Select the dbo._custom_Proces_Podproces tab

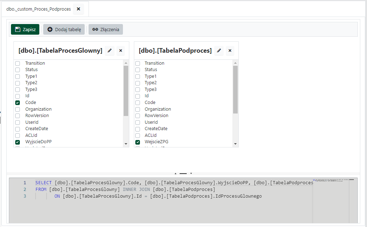(38, 9)
